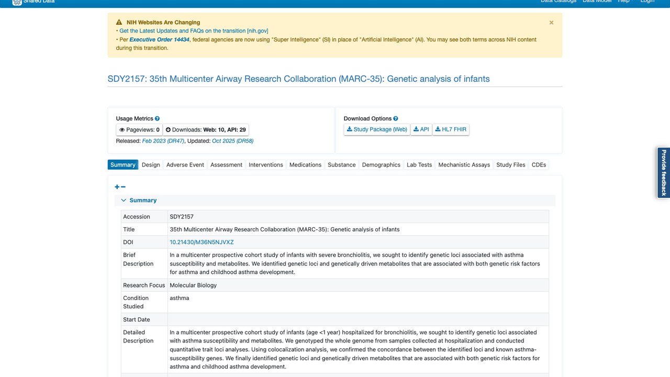Click the Downloads Web and API count button
The width and height of the screenshot is (670, 377).
tap(206, 130)
